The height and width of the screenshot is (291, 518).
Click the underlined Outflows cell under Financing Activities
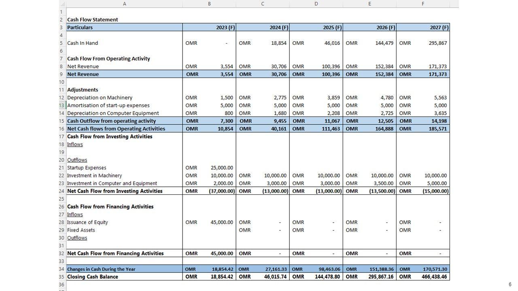point(77,238)
